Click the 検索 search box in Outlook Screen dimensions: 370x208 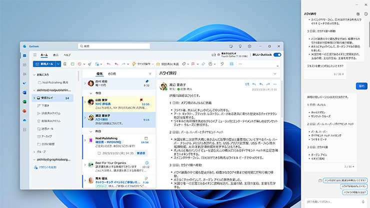tap(114, 46)
